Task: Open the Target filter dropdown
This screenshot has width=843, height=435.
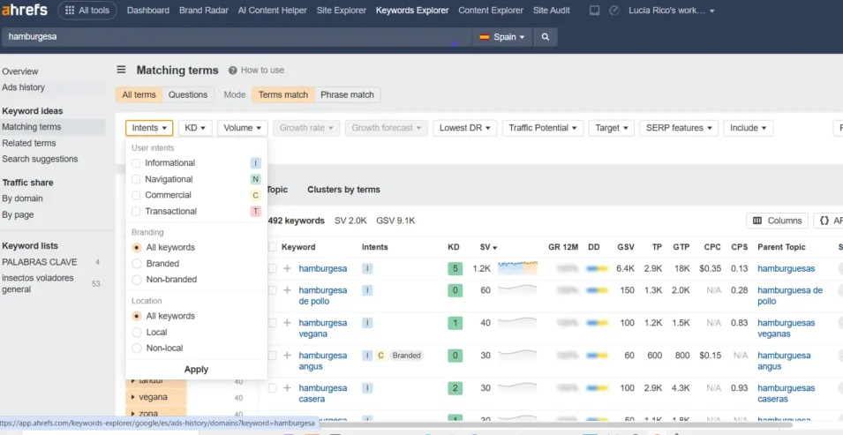Action: pyautogui.click(x=611, y=128)
